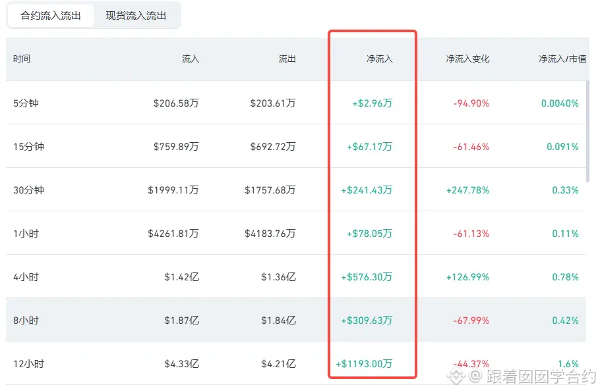Viewport: 598px width, 385px height.
Task: Click the 时间 column header
Action: pyautogui.click(x=22, y=59)
